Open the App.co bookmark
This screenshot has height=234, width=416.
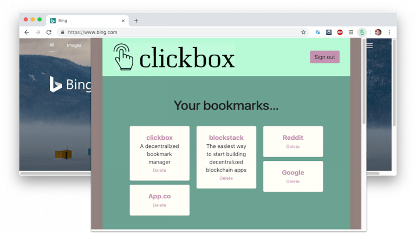tap(159, 196)
